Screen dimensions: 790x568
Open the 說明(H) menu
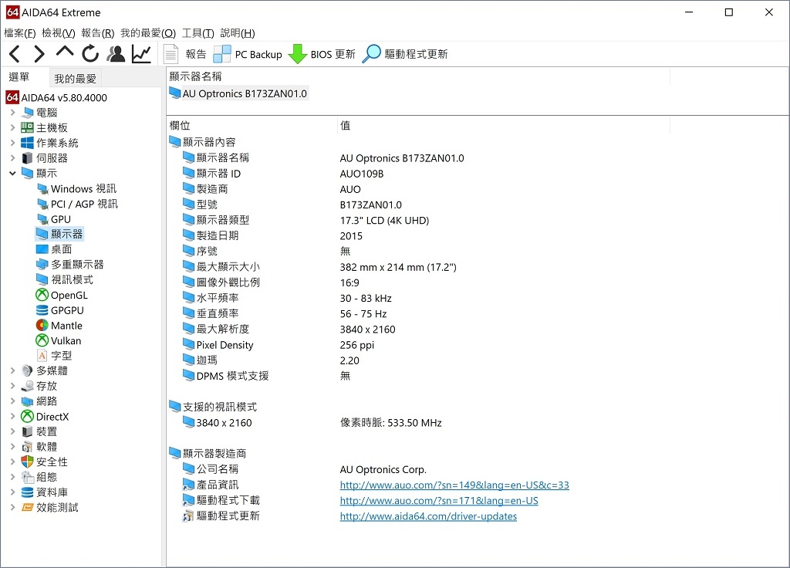click(238, 33)
